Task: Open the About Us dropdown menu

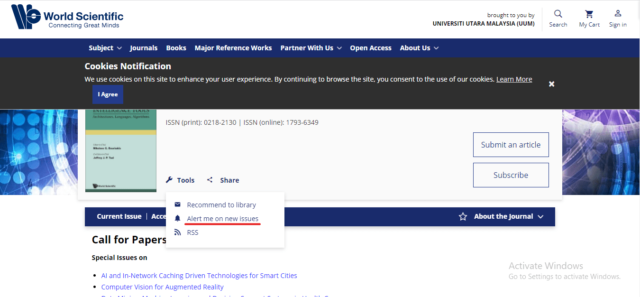Action: pyautogui.click(x=419, y=48)
